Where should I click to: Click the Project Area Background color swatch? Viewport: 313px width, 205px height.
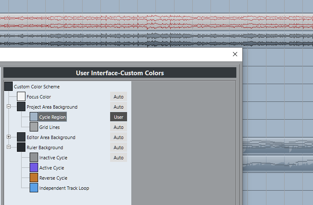click(x=21, y=107)
